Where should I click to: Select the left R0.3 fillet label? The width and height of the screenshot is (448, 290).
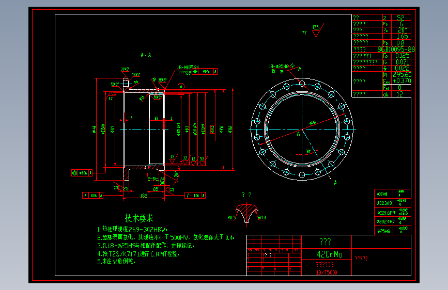(x=231, y=218)
